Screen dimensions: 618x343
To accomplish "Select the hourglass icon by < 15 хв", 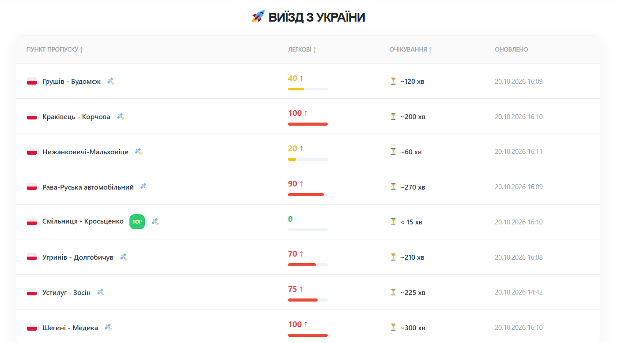I will point(393,222).
